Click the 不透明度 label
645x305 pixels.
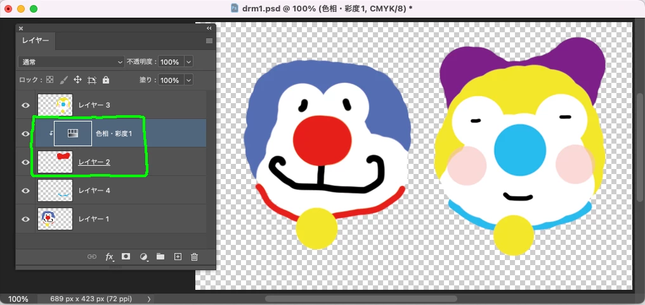140,62
